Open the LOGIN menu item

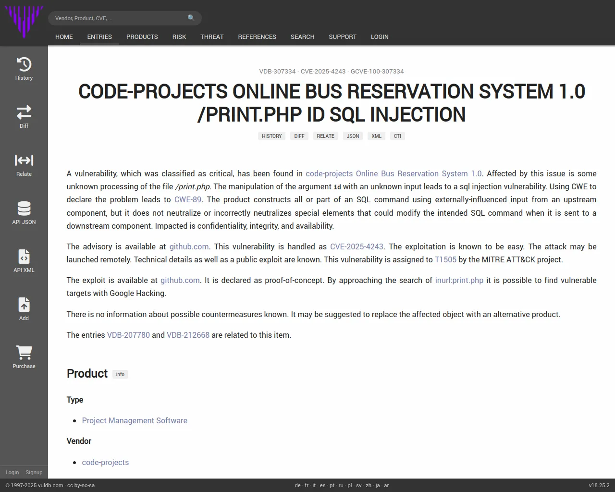(380, 37)
